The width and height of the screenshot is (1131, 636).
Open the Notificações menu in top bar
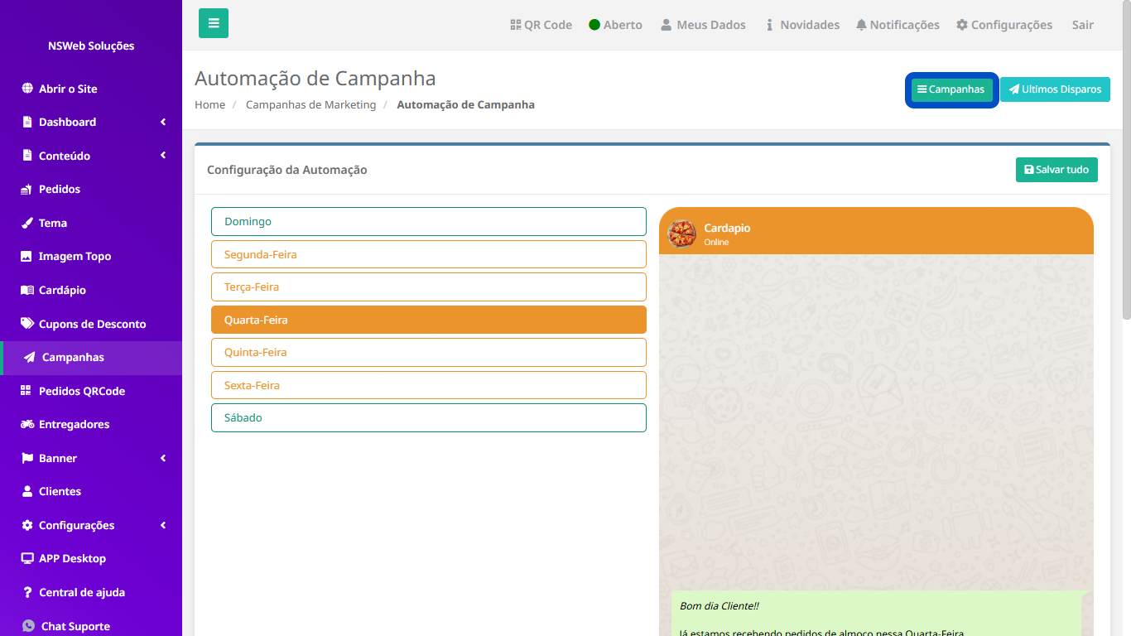tap(898, 25)
